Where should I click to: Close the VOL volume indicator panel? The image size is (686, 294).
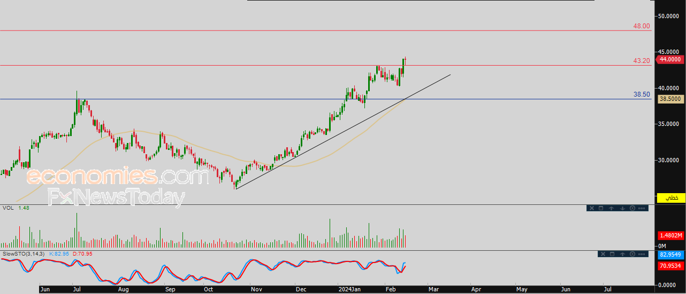click(592, 208)
